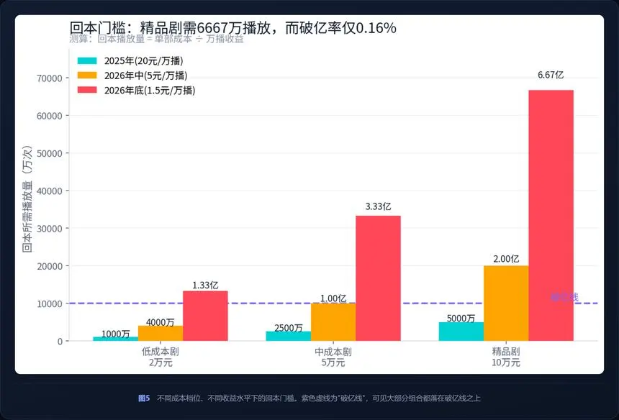Click the y-axis tick label "10000"

pyautogui.click(x=50, y=303)
